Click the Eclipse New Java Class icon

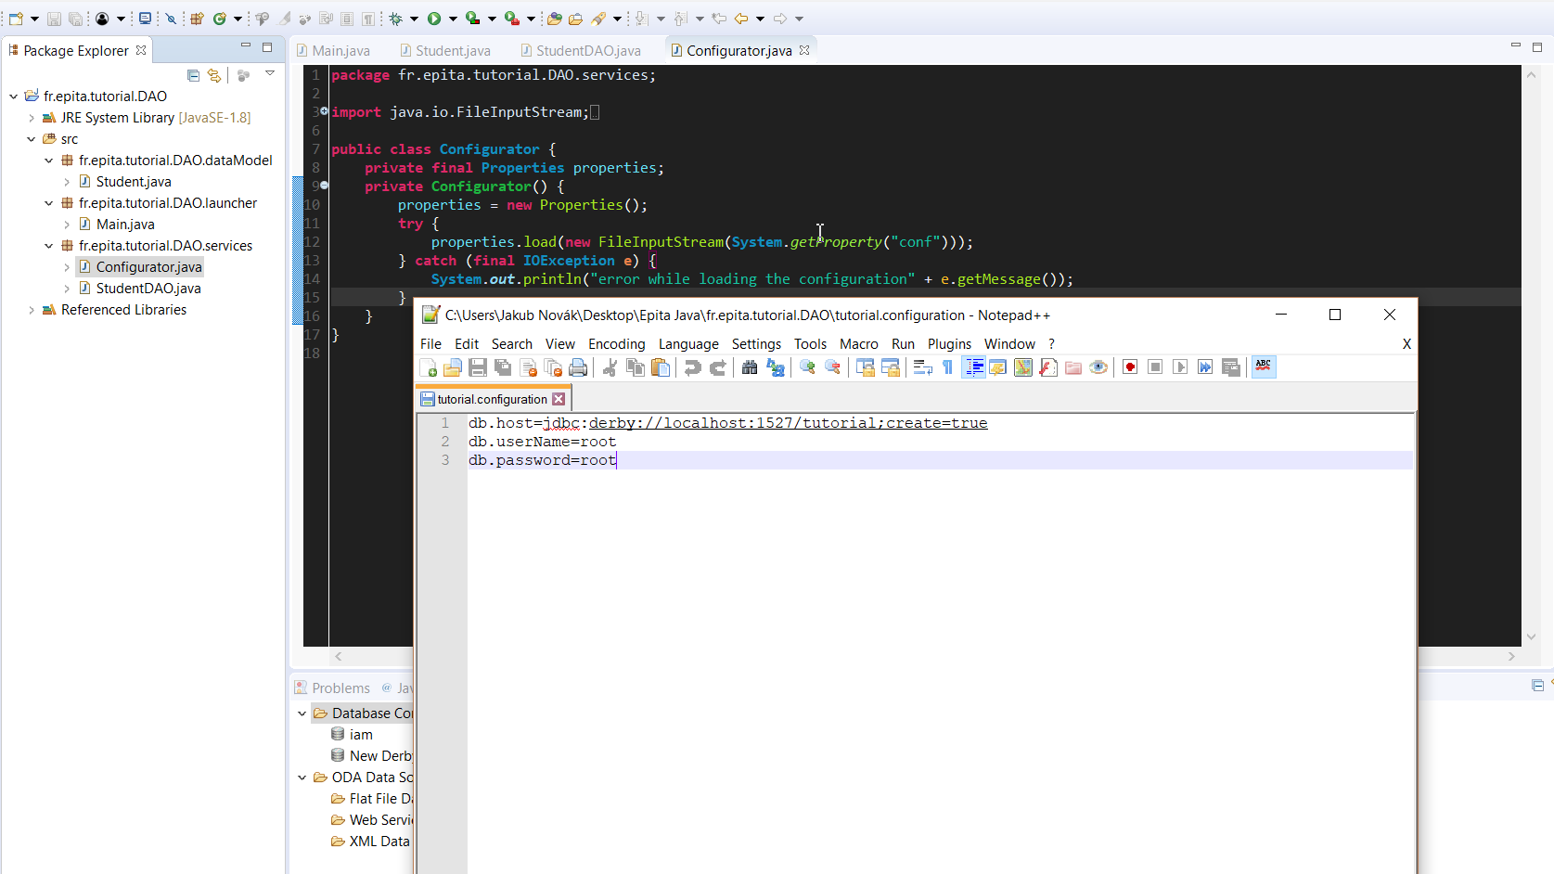click(220, 19)
